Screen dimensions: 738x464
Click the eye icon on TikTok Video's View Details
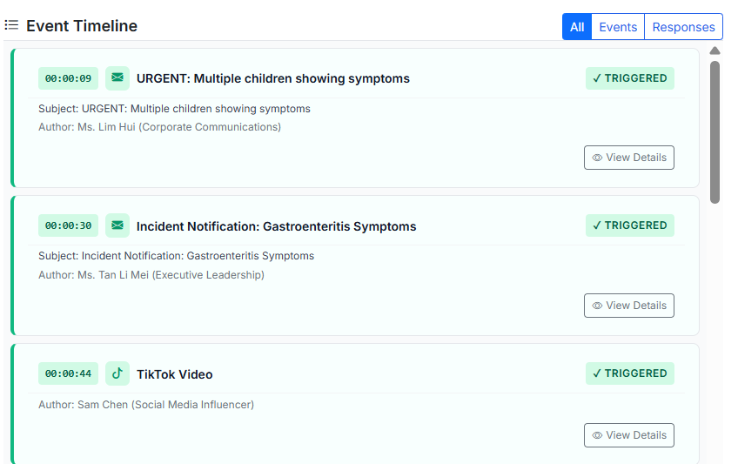597,435
